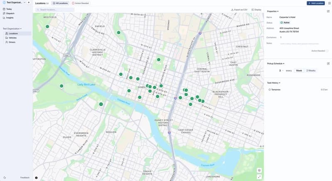Open the Display options

[x=256, y=10]
